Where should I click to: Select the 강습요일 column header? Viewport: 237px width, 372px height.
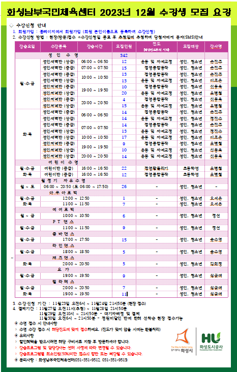[x=27, y=47]
